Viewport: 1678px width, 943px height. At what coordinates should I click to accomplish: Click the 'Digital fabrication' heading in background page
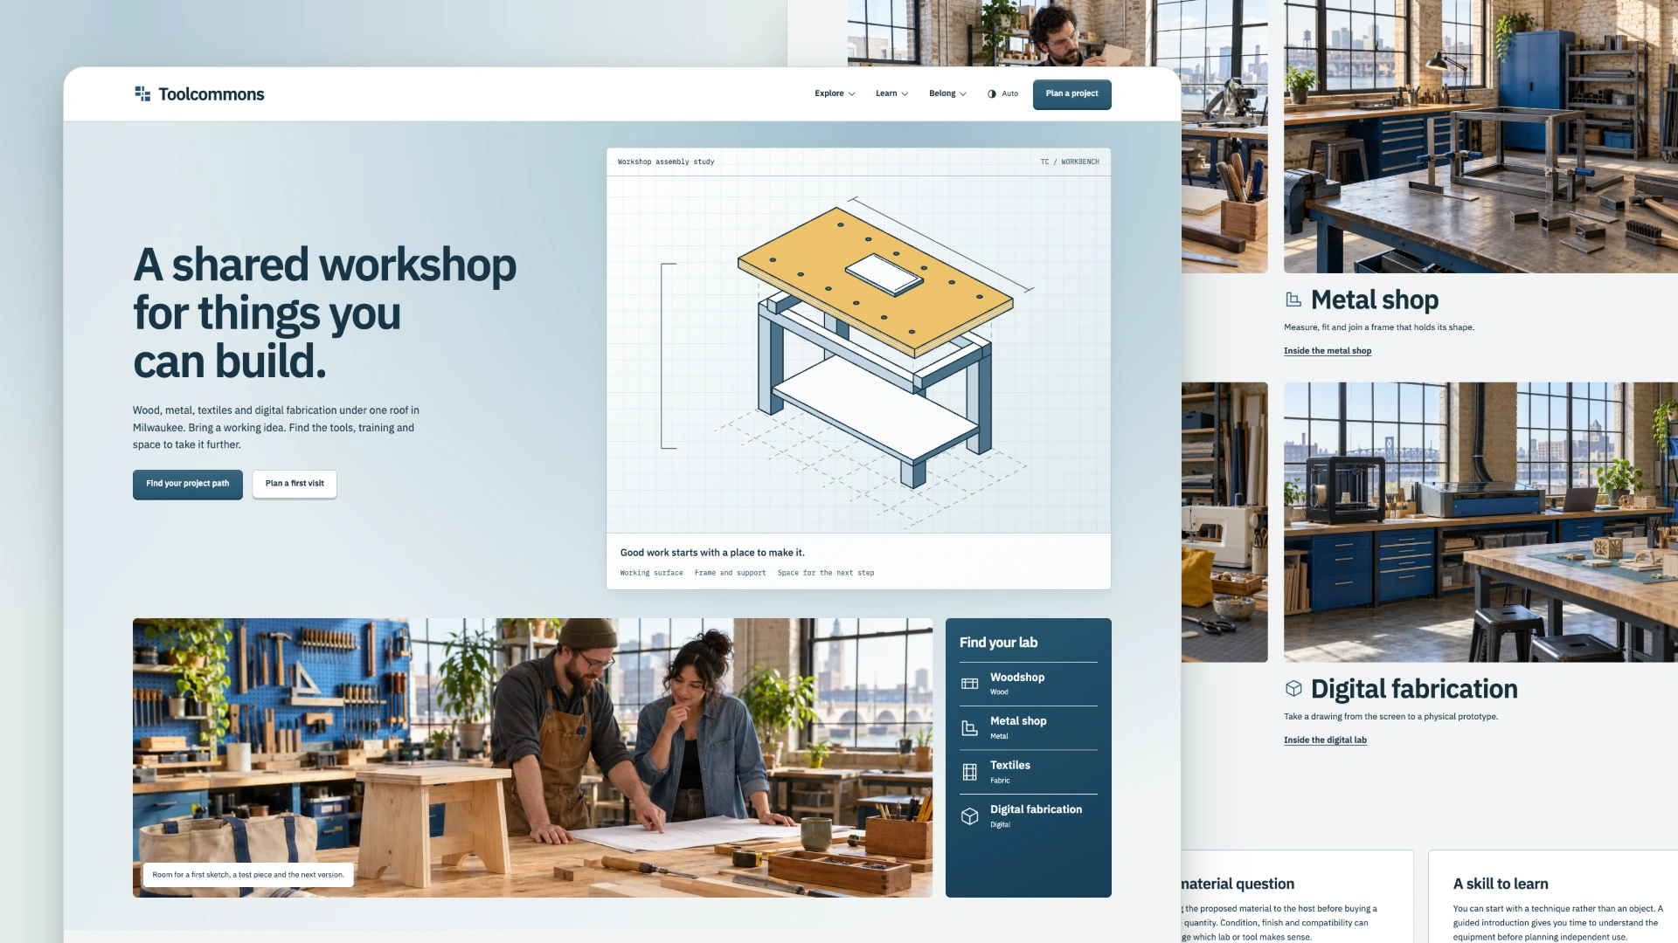[x=1413, y=689]
